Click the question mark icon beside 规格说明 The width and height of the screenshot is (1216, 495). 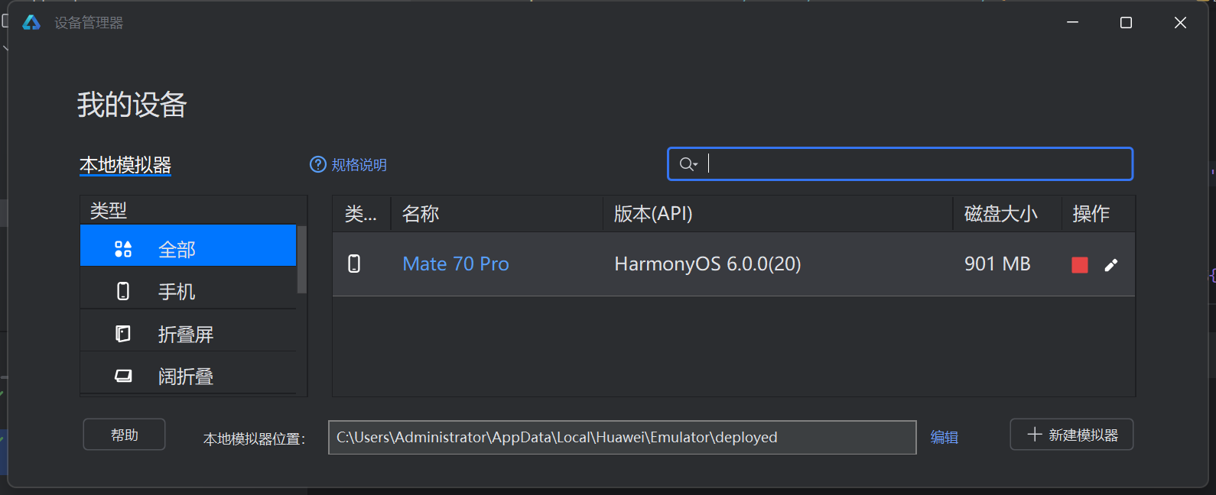pyautogui.click(x=317, y=164)
